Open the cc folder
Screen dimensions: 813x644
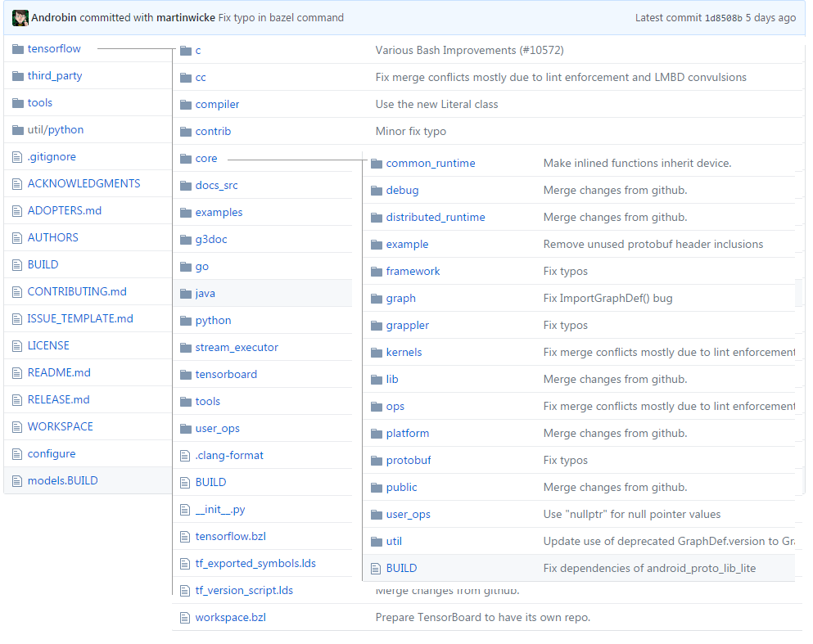201,78
